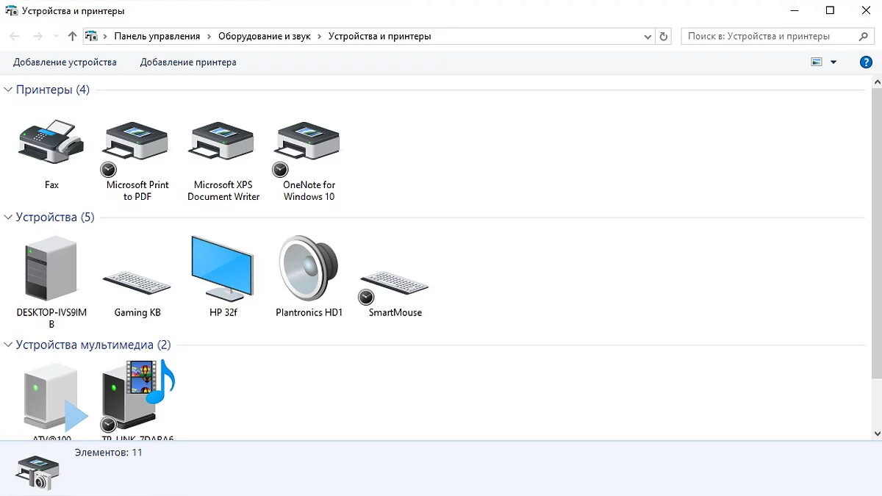Click the details pane printer-camera icon
This screenshot has width=882, height=496.
[x=37, y=472]
